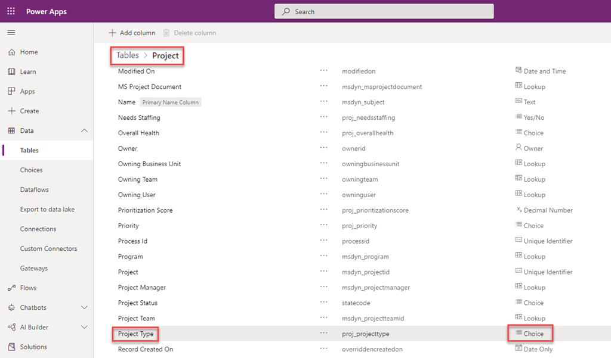Open Choices under Data
The image size is (611, 358).
[x=31, y=170]
